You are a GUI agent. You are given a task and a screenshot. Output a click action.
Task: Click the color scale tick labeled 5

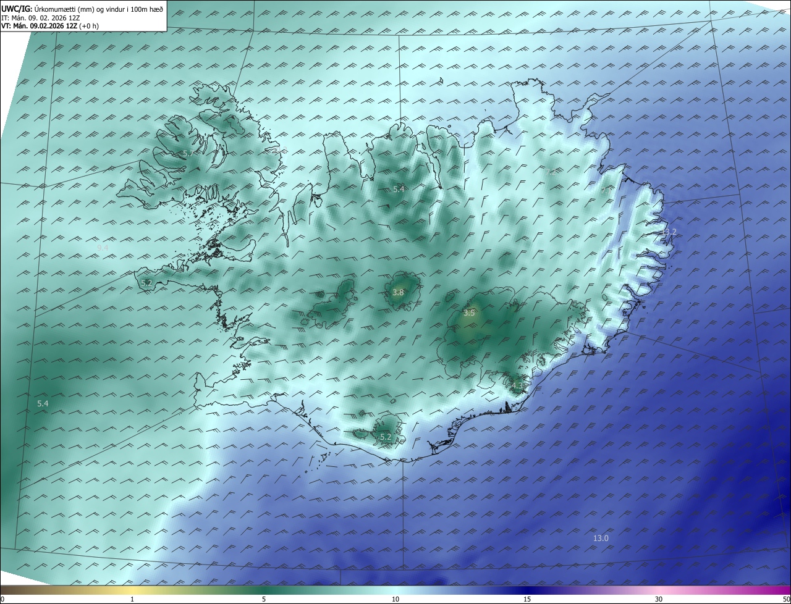tap(264, 599)
